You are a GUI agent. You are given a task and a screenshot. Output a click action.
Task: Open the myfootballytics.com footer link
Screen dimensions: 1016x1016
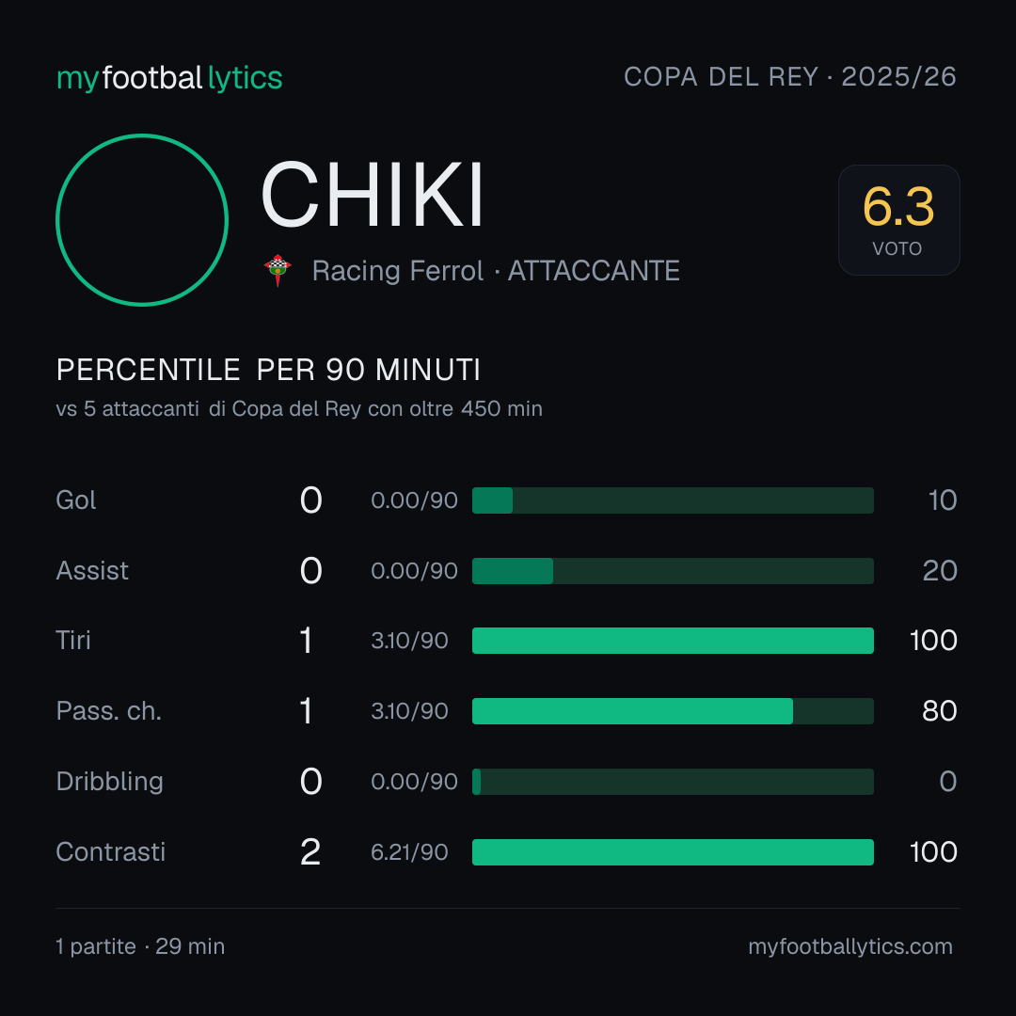click(850, 946)
